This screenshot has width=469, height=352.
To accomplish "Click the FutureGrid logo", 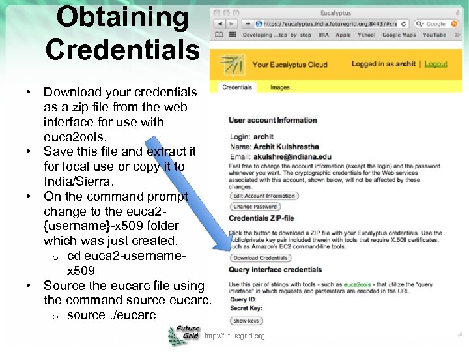I will [x=184, y=335].
